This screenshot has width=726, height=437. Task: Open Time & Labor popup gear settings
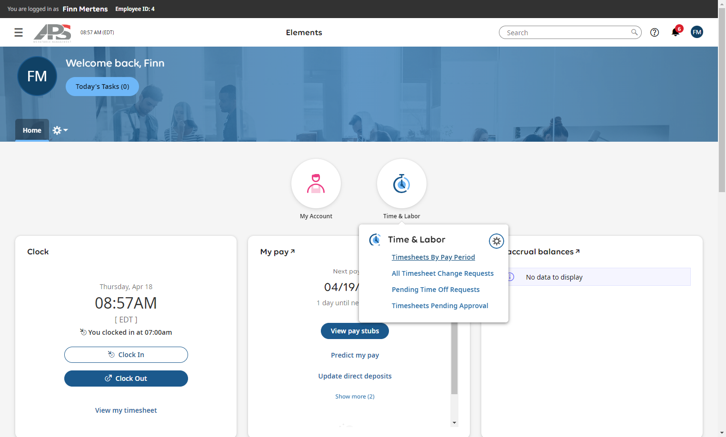click(497, 241)
